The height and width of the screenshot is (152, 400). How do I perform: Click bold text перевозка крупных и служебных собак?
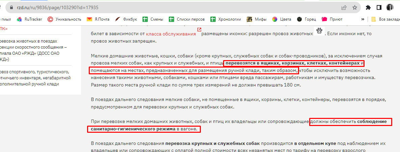[212, 144]
